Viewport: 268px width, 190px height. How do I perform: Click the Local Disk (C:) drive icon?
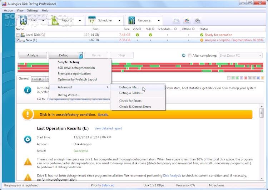coord(23,35)
